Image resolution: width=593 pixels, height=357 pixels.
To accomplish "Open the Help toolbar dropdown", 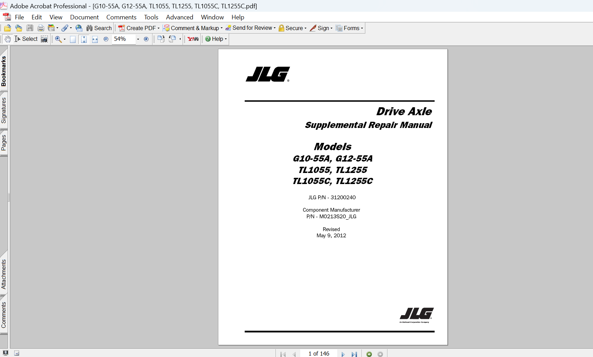I will 216,39.
